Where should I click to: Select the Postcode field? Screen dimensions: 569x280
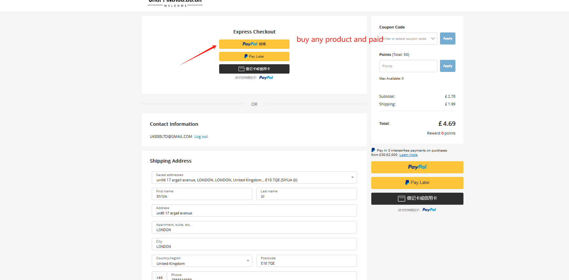point(306,261)
